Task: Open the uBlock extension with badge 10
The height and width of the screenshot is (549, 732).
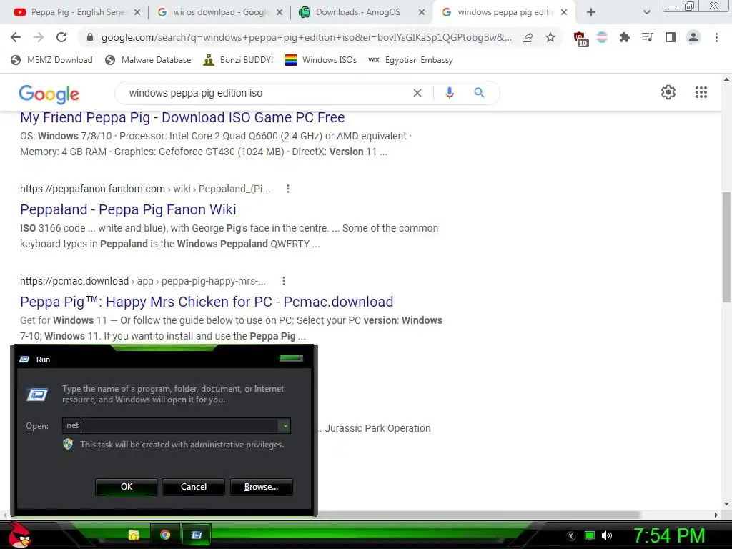Action: pos(580,39)
